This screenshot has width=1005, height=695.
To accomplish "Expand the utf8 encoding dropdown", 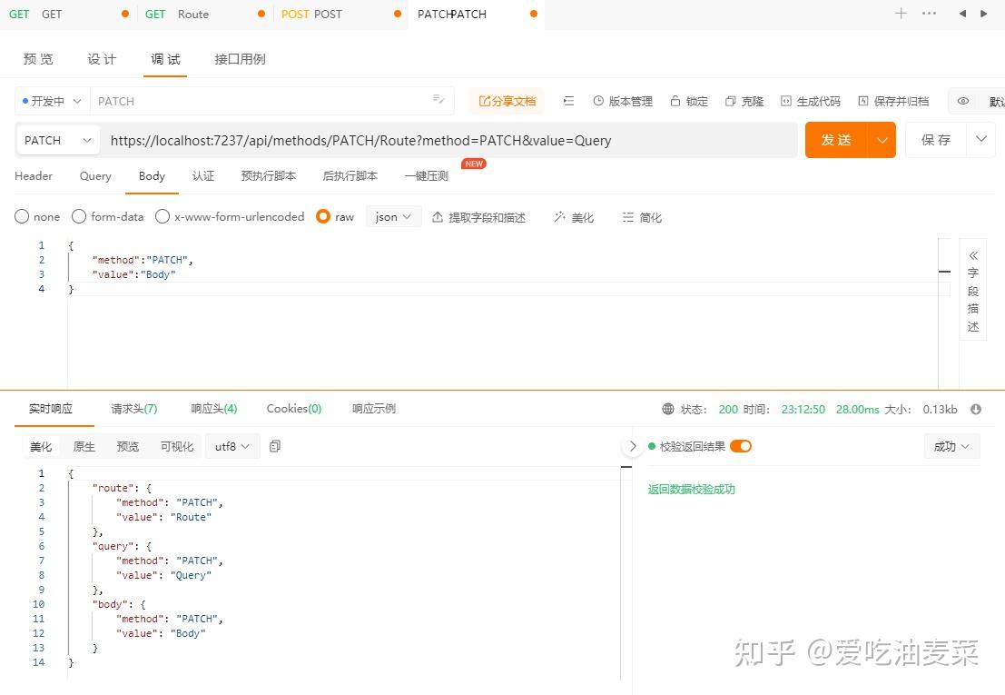I will tap(232, 446).
